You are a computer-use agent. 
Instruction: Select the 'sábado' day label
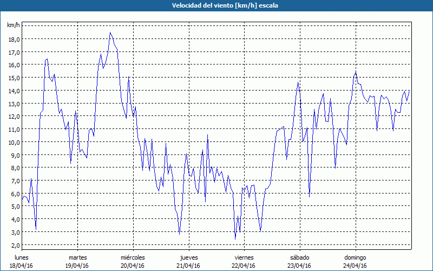(299, 257)
